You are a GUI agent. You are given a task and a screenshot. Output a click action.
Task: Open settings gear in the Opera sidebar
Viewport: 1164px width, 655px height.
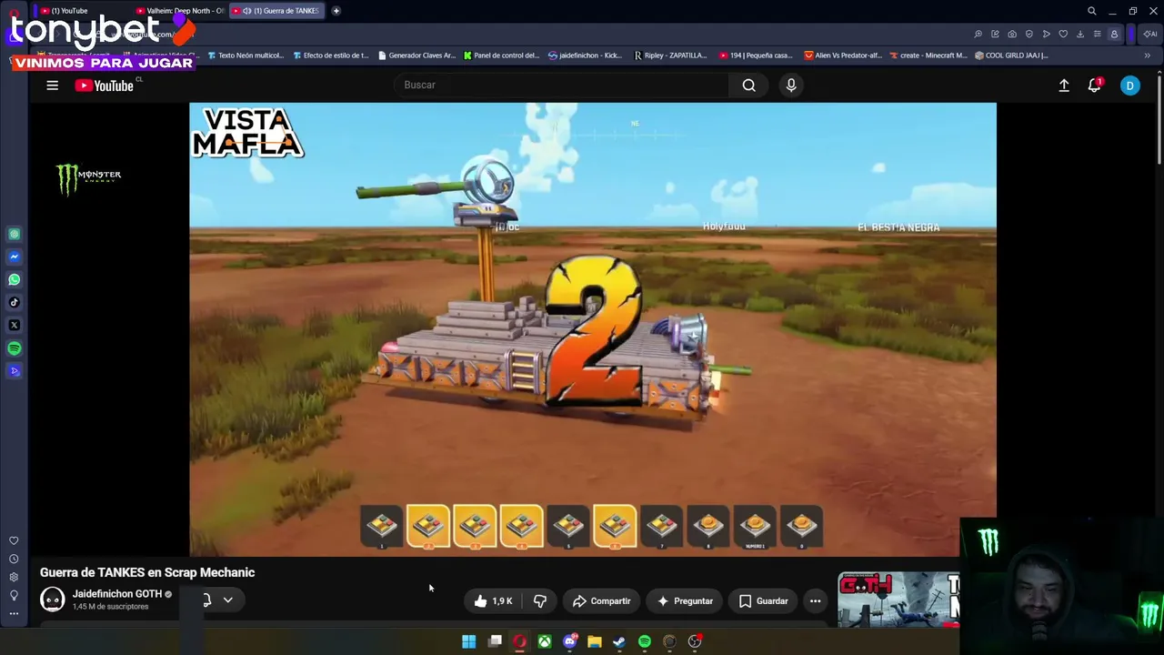pyautogui.click(x=14, y=578)
